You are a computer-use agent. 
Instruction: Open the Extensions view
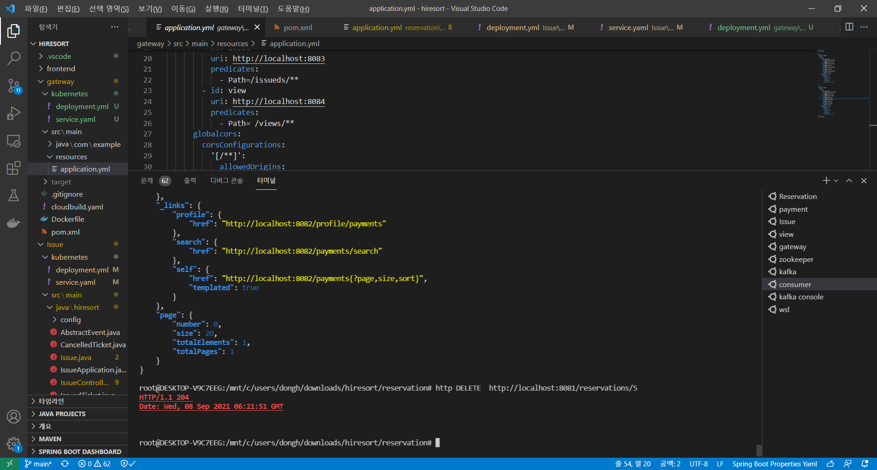pos(14,168)
